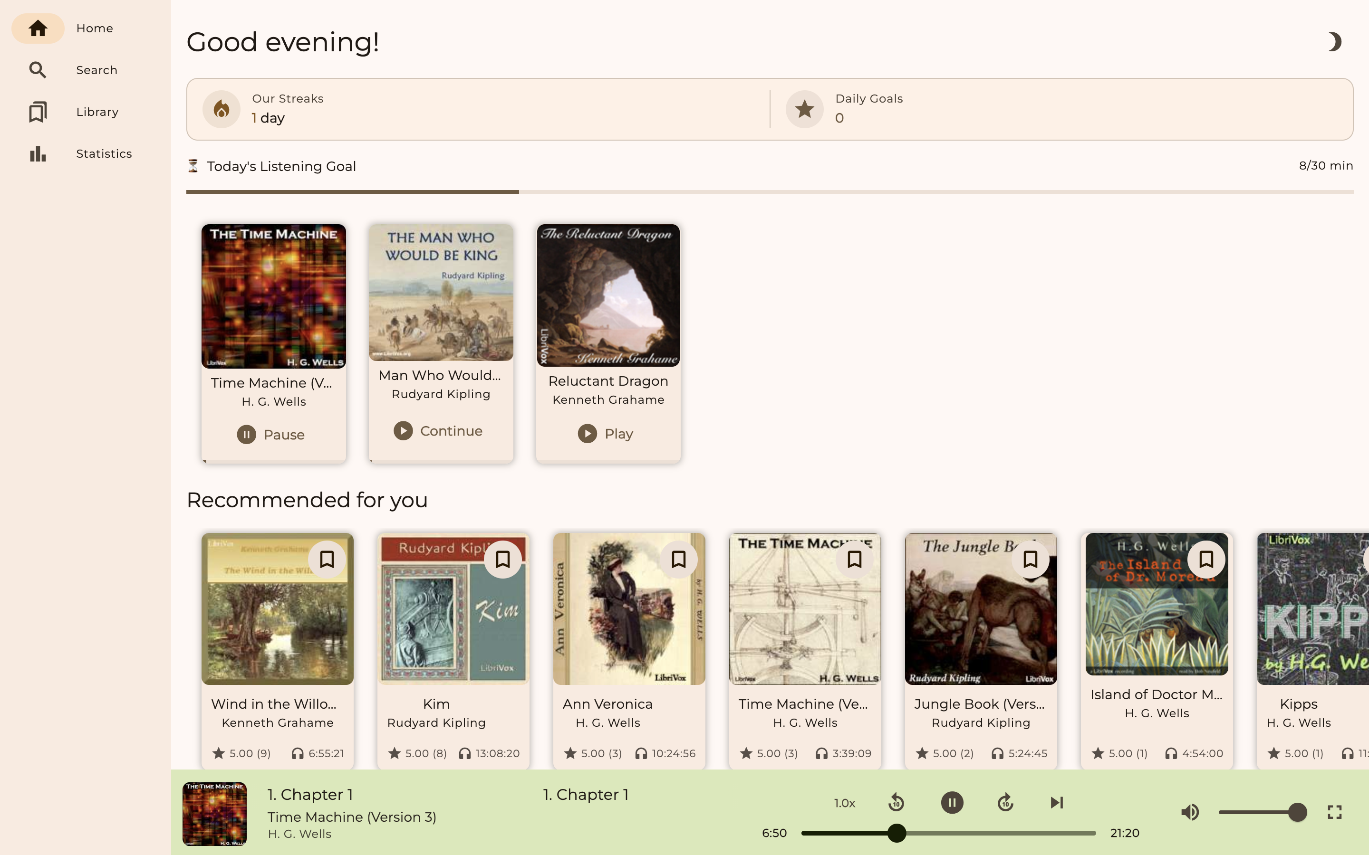Toggle bookmark on Ann Veronica
The image size is (1369, 855).
(x=679, y=559)
